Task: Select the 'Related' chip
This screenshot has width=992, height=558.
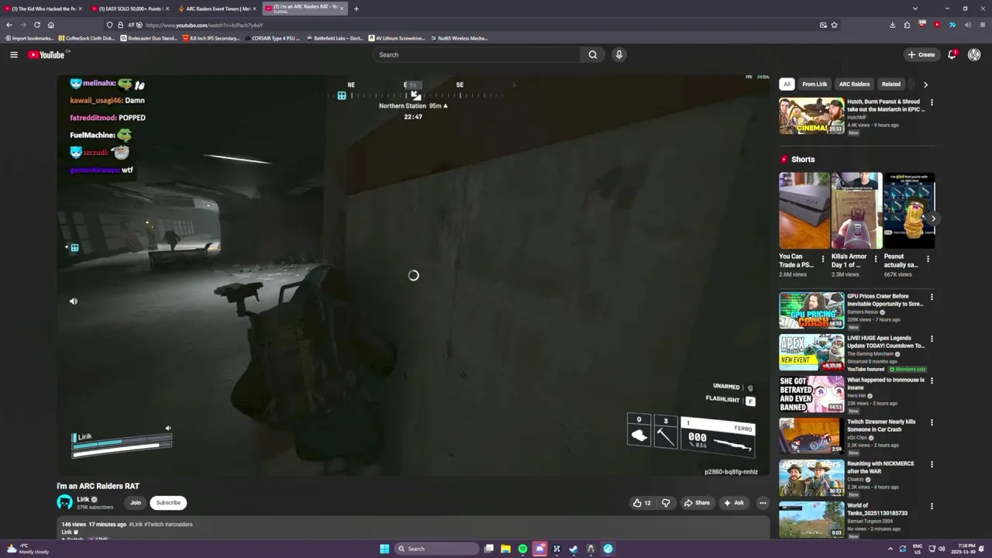Action: (x=891, y=84)
